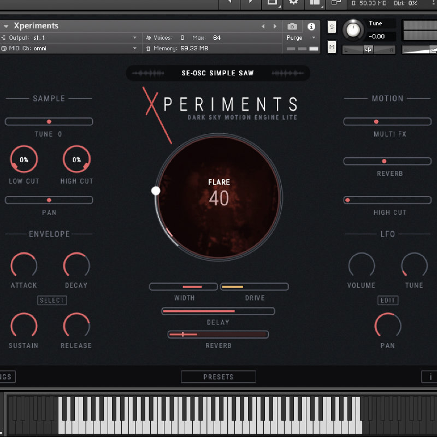Adjust the Sample Tune slider
This screenshot has height=437, width=437.
[49, 121]
